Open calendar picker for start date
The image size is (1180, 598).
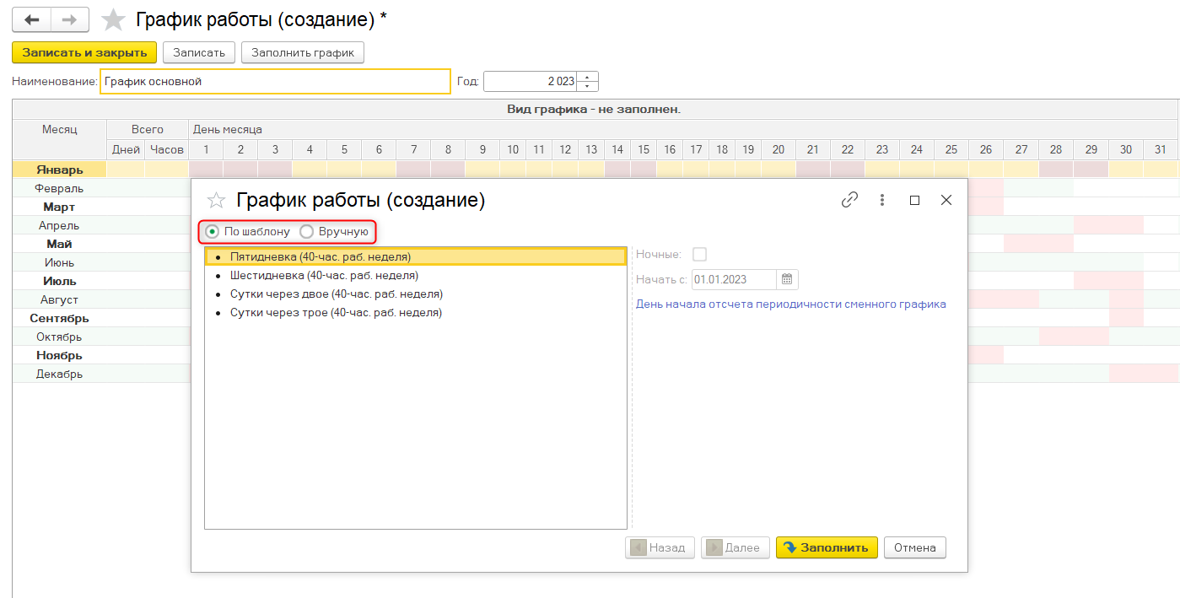pyautogui.click(x=787, y=279)
